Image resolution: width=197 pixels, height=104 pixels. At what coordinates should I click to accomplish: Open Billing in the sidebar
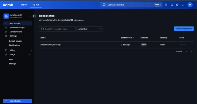pos(12,50)
